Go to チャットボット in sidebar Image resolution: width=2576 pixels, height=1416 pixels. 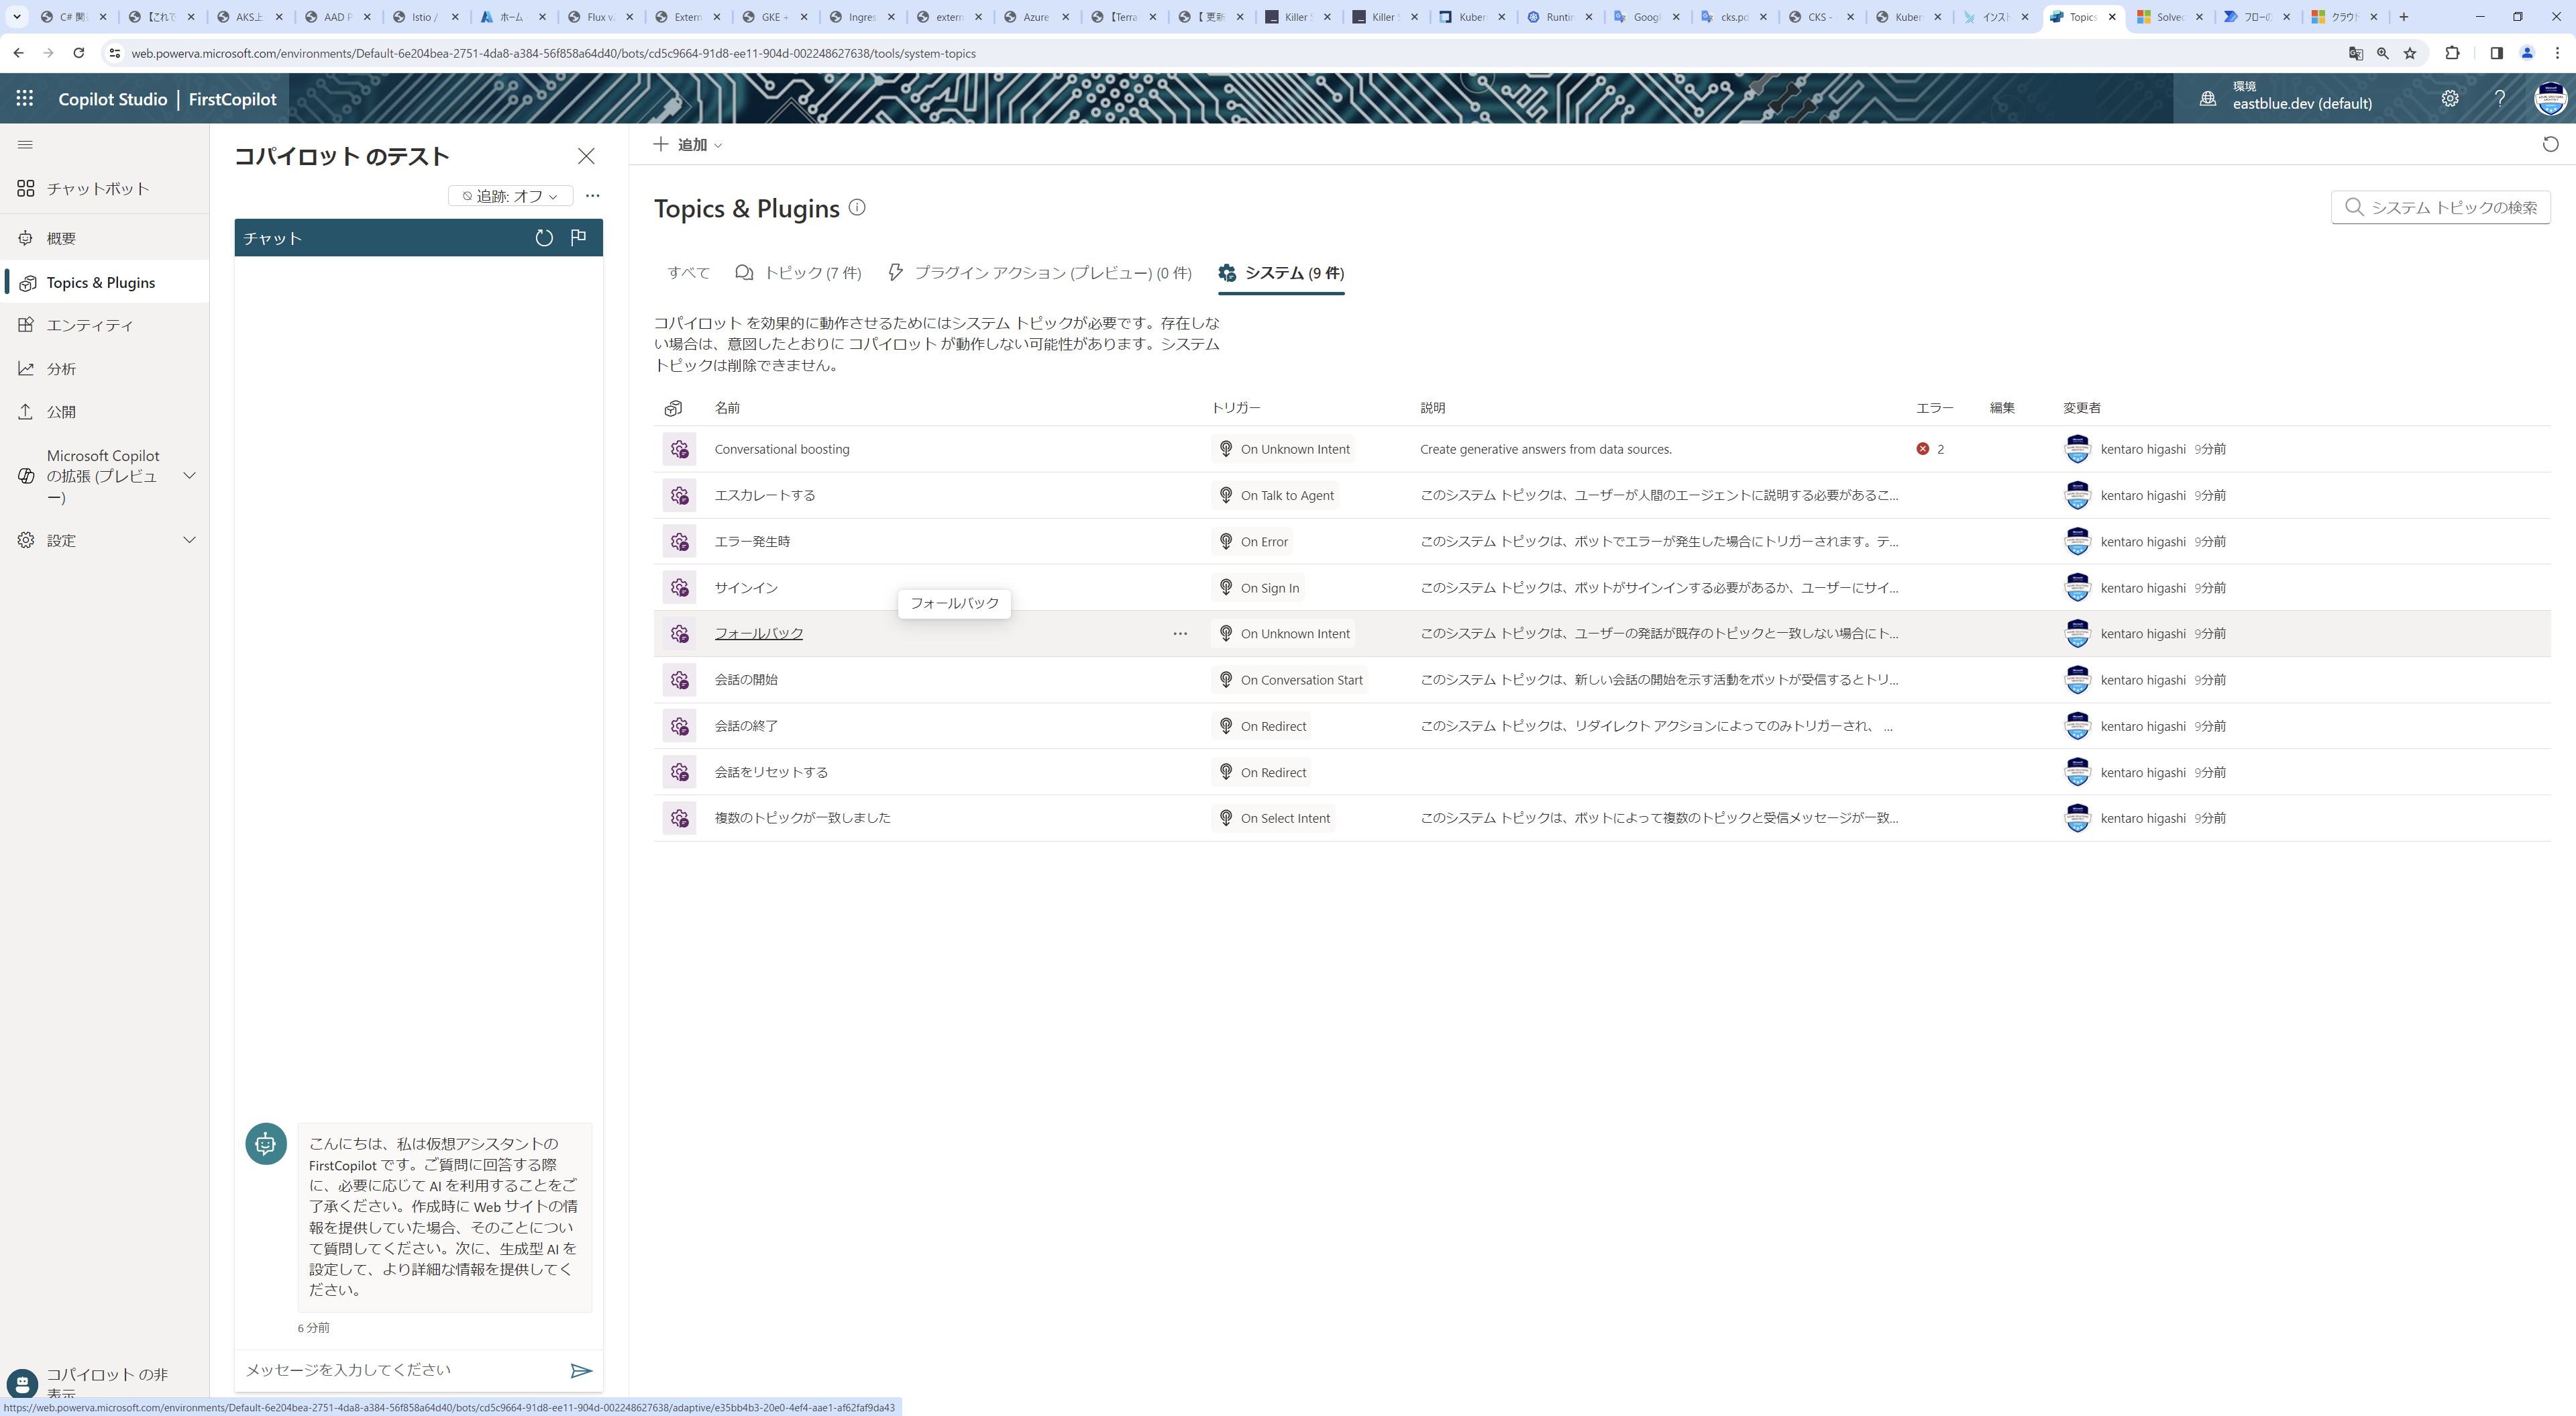tap(105, 189)
